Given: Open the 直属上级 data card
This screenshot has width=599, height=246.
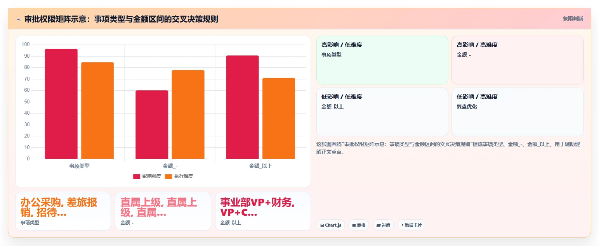Looking at the screenshot, I should (x=163, y=211).
